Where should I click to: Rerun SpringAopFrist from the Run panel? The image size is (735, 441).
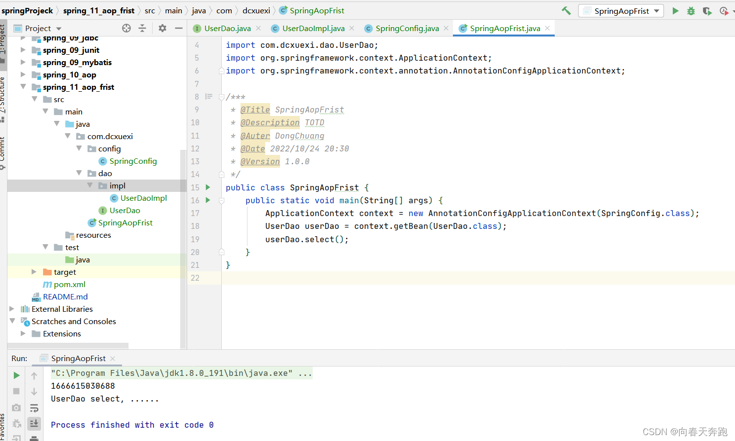click(x=16, y=375)
